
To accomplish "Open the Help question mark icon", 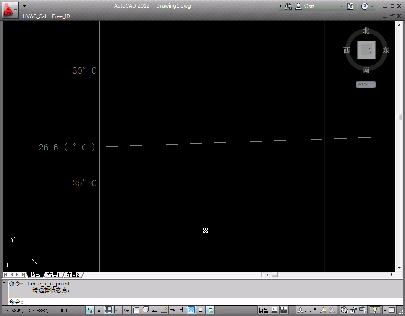I will coord(364,6).
